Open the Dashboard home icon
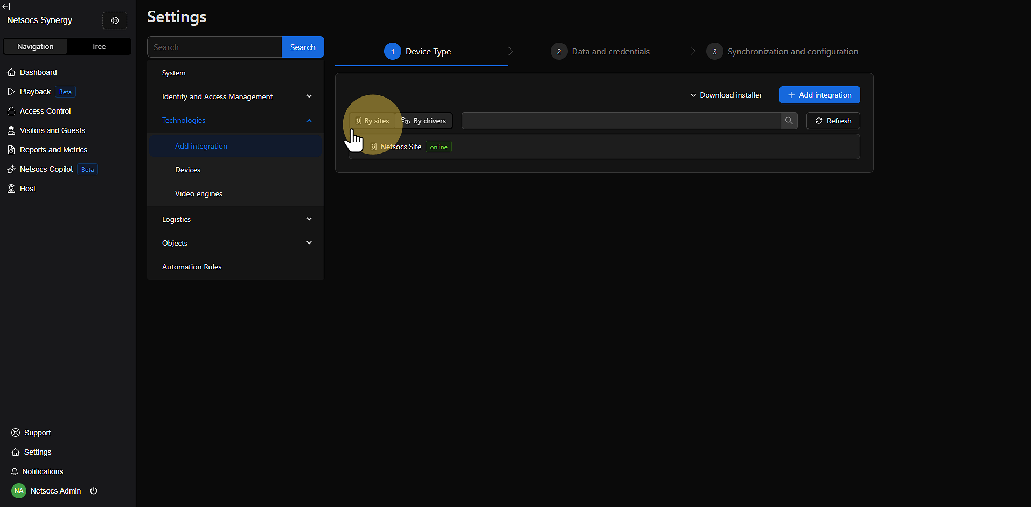Image resolution: width=1031 pixels, height=507 pixels. coord(11,72)
